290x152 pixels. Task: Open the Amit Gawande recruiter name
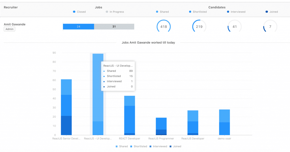(x=15, y=24)
